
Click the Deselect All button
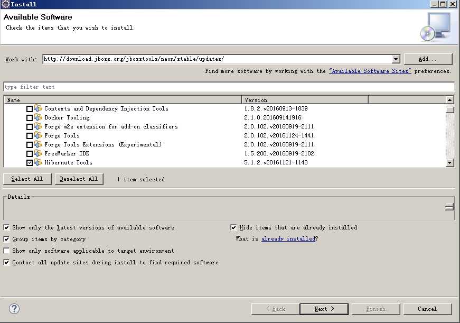(x=79, y=179)
